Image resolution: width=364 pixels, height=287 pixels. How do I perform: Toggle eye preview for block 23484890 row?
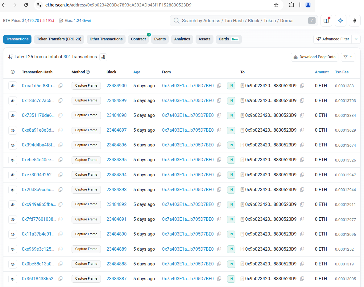pos(13,234)
